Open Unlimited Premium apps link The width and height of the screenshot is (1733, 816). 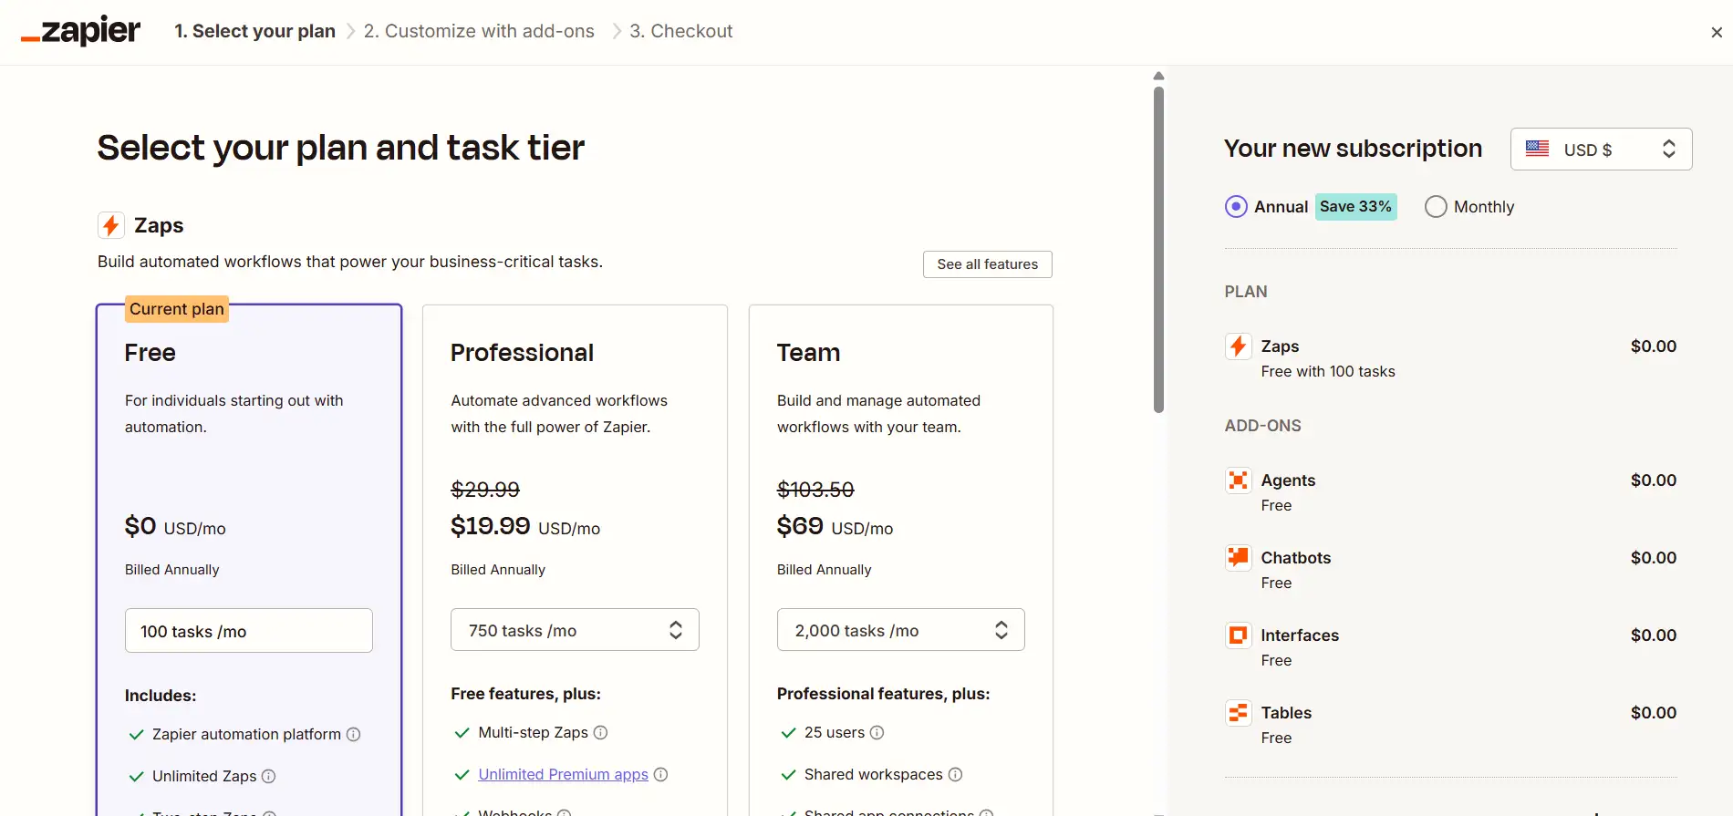[x=564, y=774]
